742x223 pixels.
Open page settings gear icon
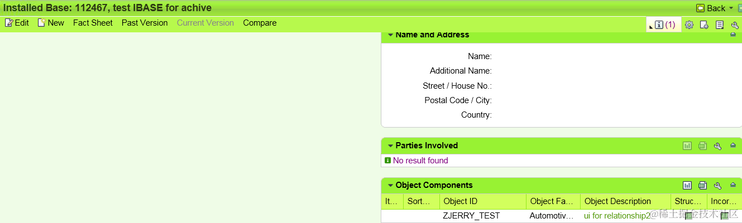[689, 25]
